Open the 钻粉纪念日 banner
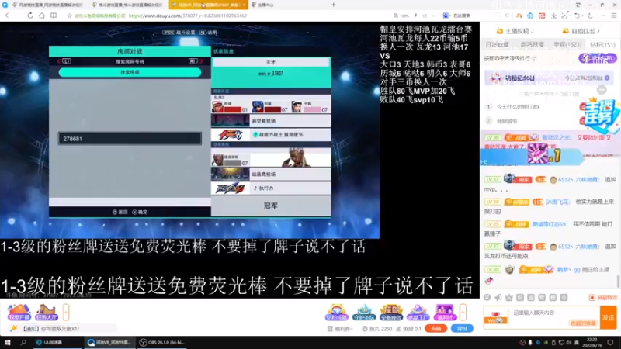This screenshot has height=349, width=621. pos(550,78)
